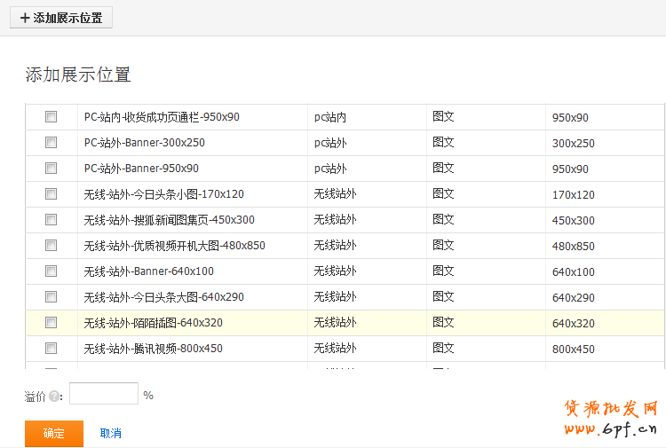Tick checkbox for 今日头条大图-640x290
The image size is (666, 448).
51,297
